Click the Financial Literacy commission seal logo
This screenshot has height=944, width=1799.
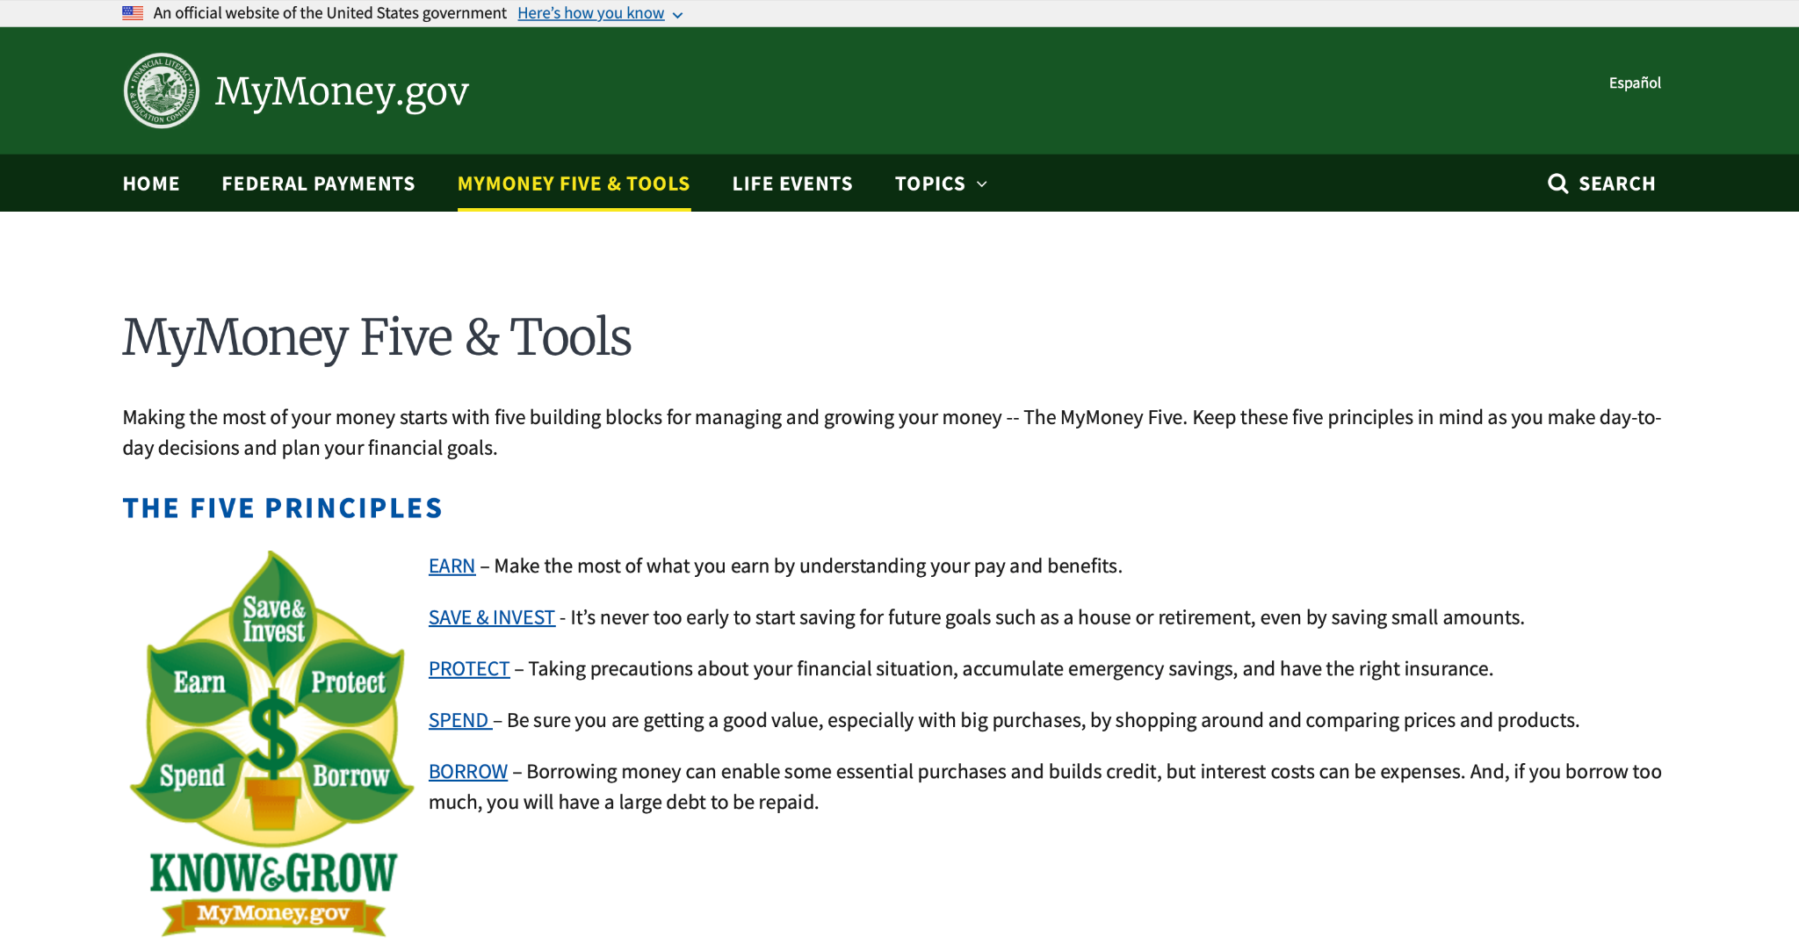pyautogui.click(x=161, y=90)
